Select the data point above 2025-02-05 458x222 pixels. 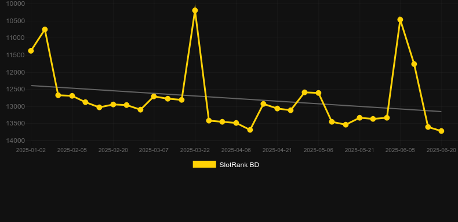coord(72,96)
